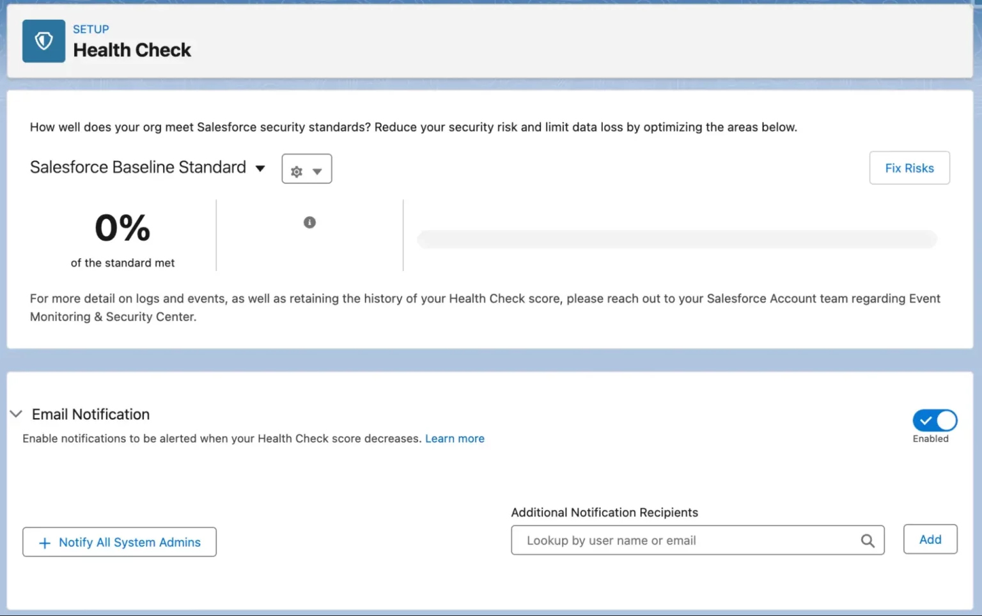Click the Notify All System Admins label
982x616 pixels.
point(130,543)
